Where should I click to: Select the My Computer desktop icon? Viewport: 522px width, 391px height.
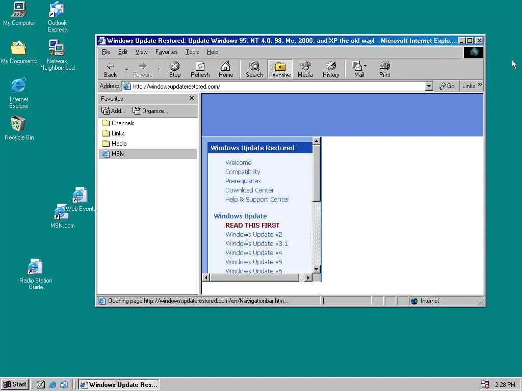click(19, 14)
